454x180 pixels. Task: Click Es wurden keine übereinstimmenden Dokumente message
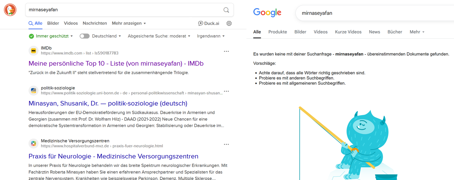point(351,54)
